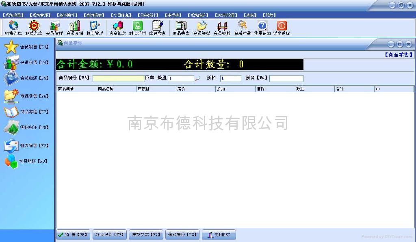Open 系统设置 menu
The width and height of the screenshot is (416, 242).
(x=13, y=15)
